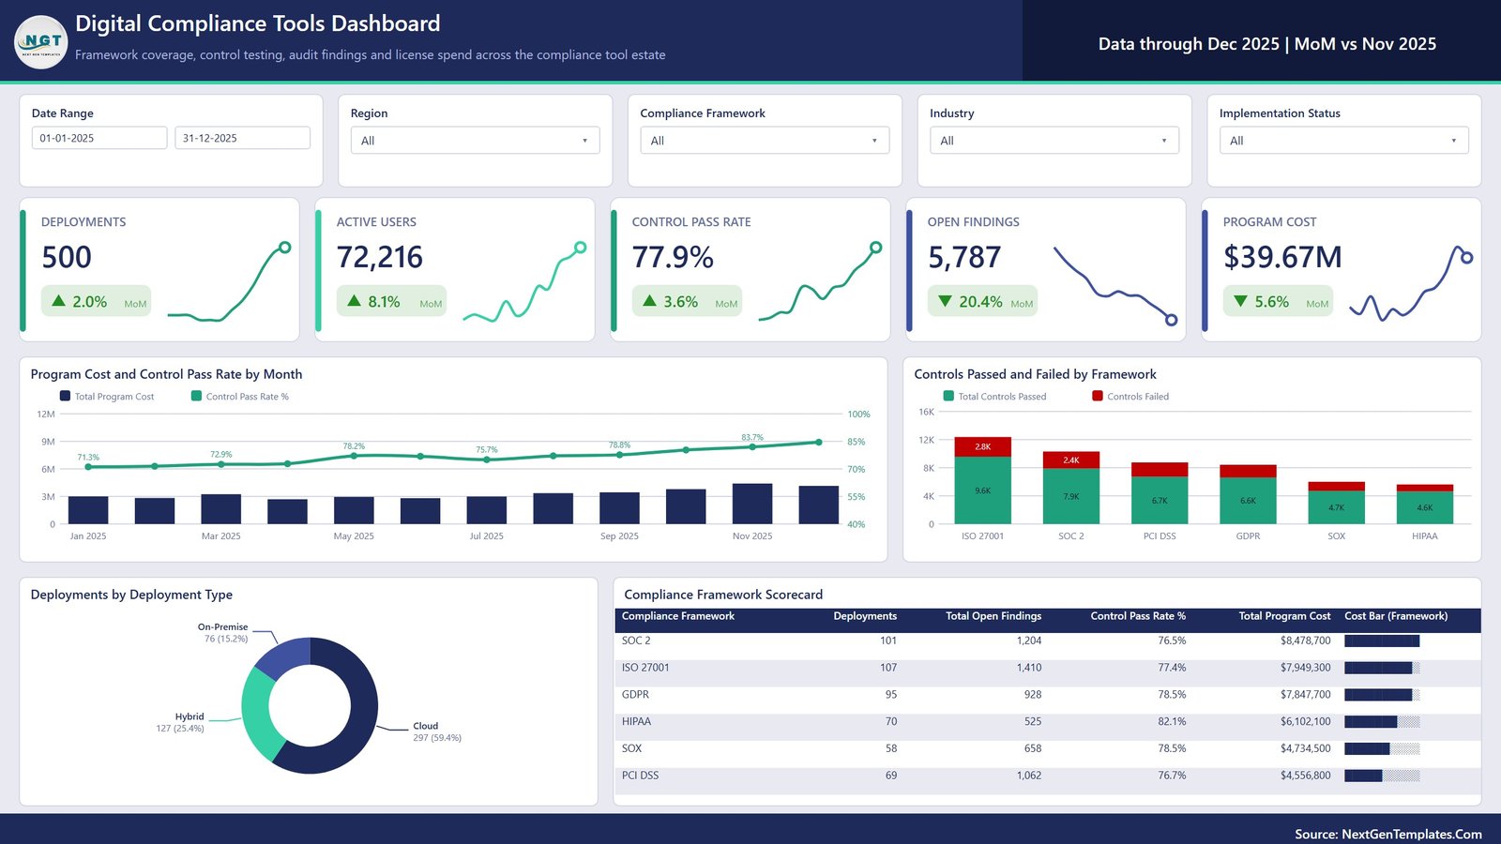
Task: Click the SOC 2 cost bar
Action: click(x=1382, y=641)
